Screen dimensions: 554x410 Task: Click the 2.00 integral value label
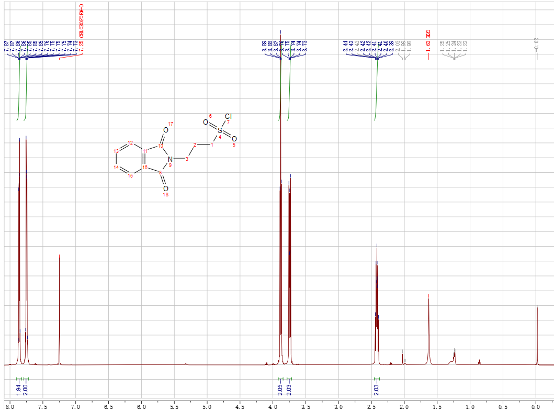pos(26,389)
